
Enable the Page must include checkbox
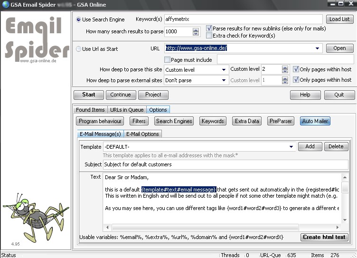(167, 60)
